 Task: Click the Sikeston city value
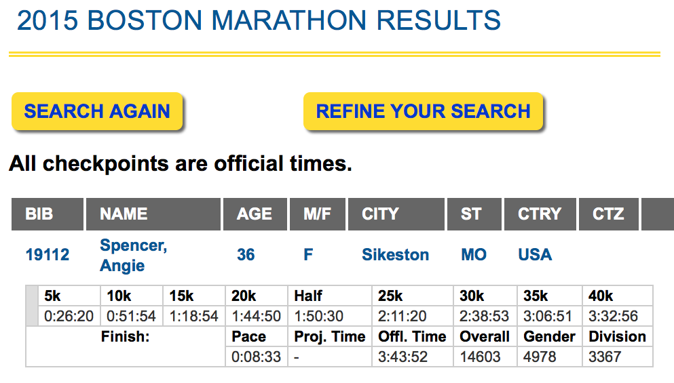[x=396, y=255]
